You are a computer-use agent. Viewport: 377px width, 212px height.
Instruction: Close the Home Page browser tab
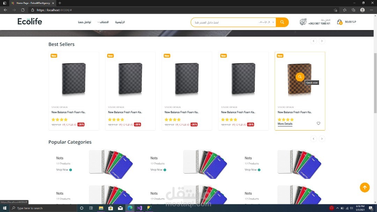click(53, 3)
